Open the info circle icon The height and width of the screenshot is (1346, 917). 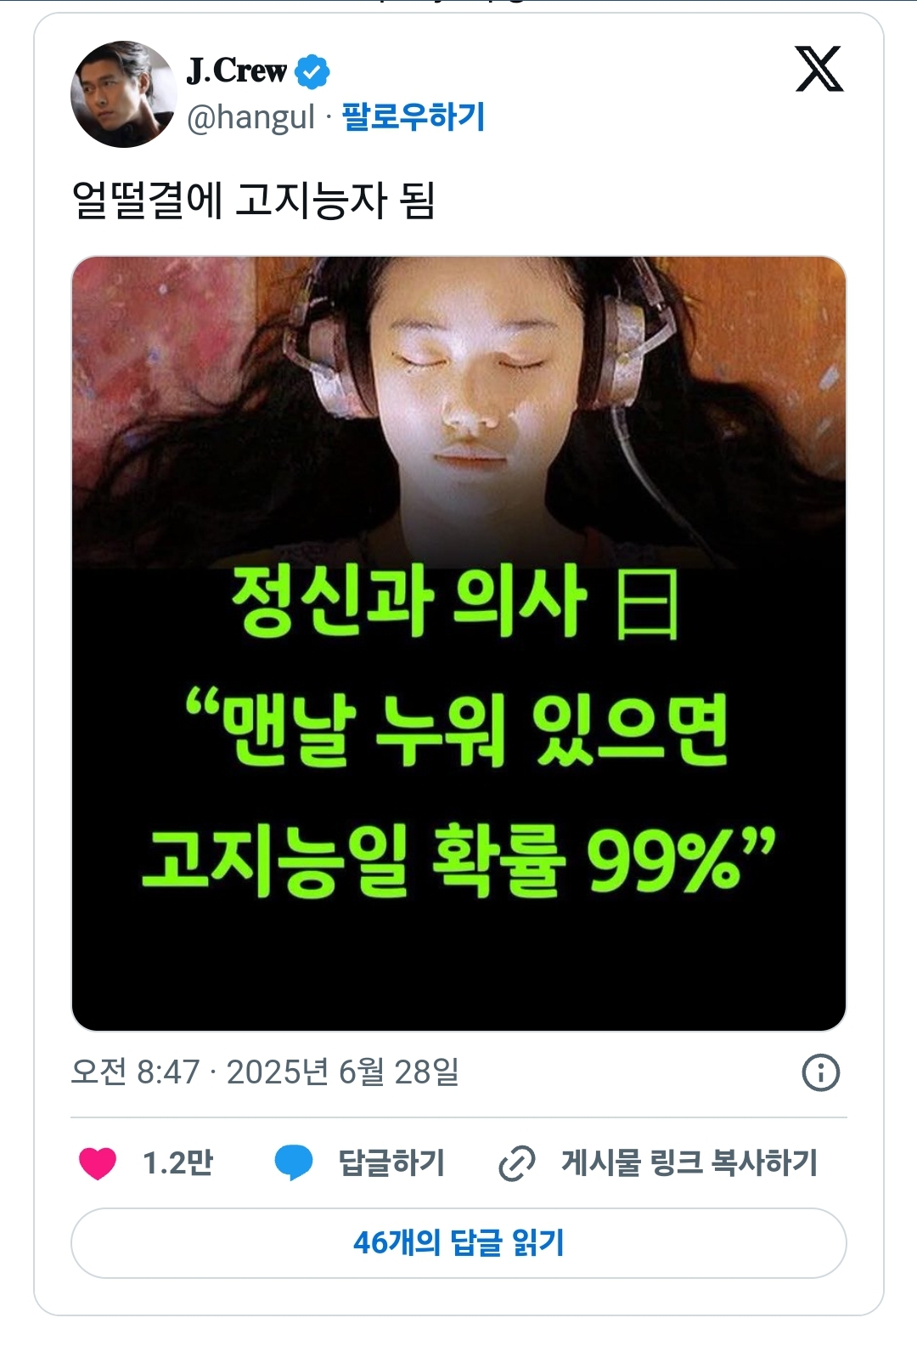pos(820,1072)
